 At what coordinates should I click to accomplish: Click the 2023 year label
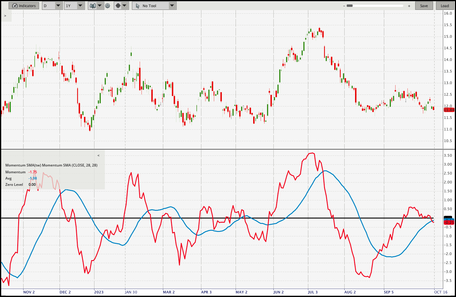point(99,292)
